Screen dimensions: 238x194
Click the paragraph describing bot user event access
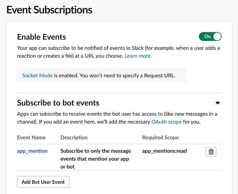117,118
